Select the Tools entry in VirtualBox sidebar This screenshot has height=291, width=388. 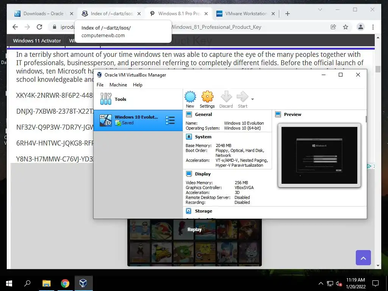(x=138, y=99)
